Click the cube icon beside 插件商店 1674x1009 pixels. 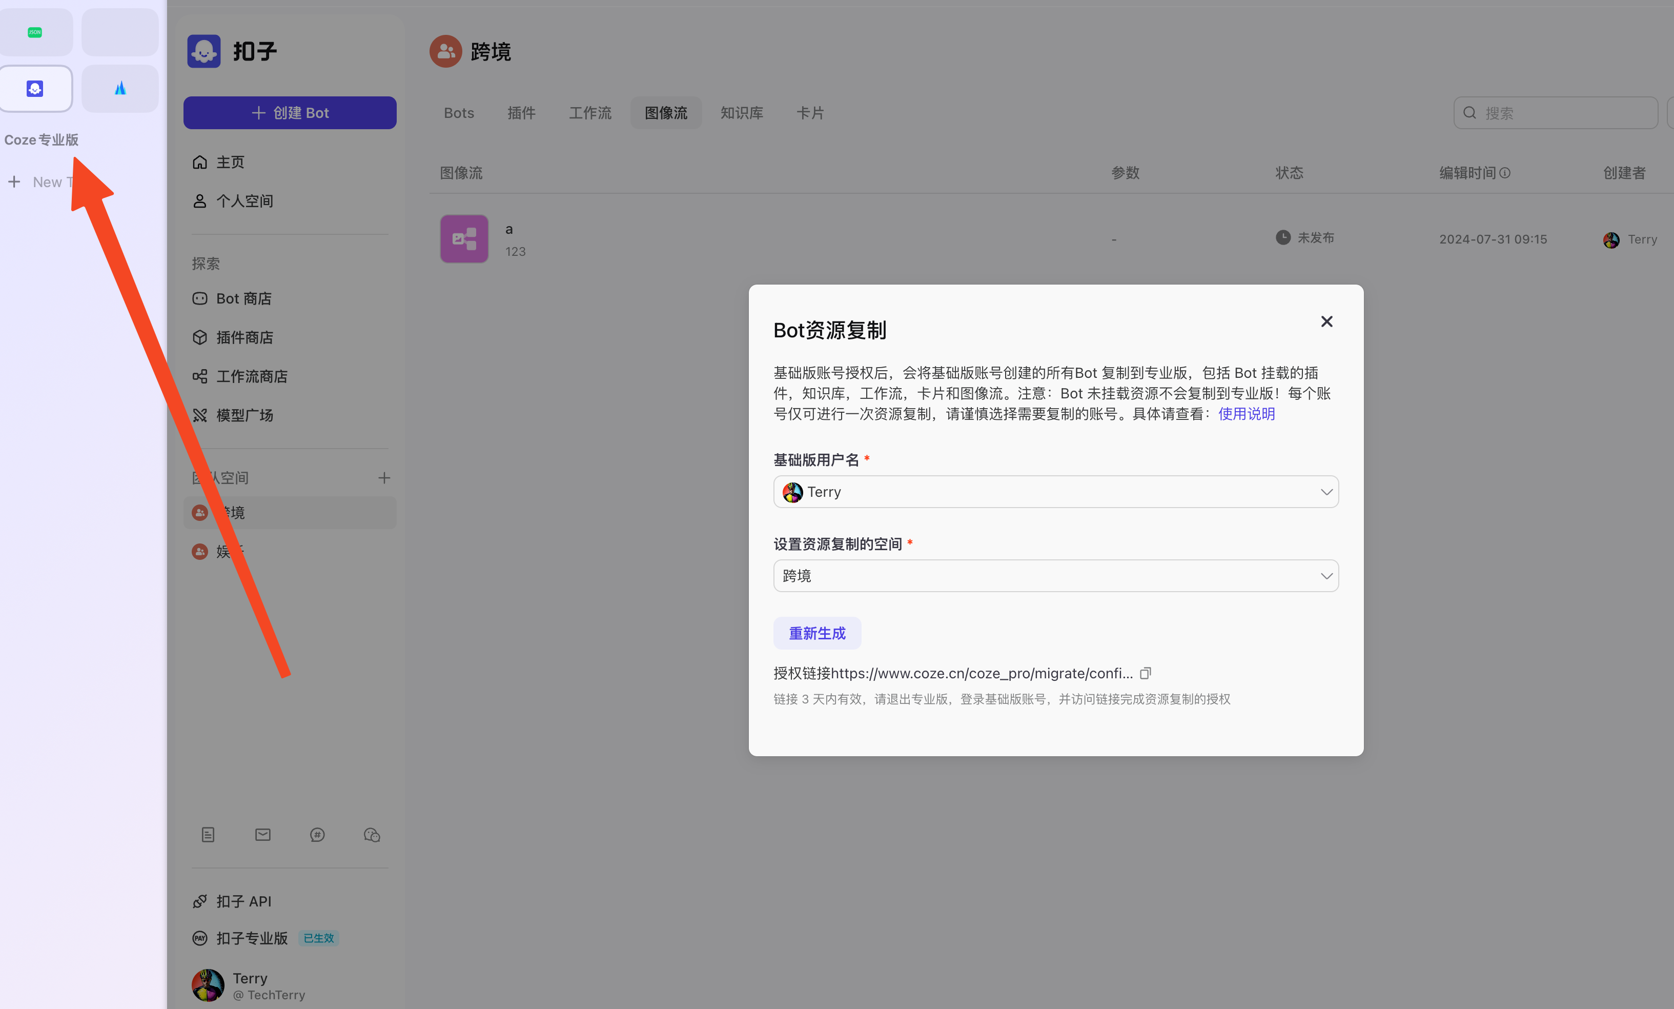[x=200, y=337]
